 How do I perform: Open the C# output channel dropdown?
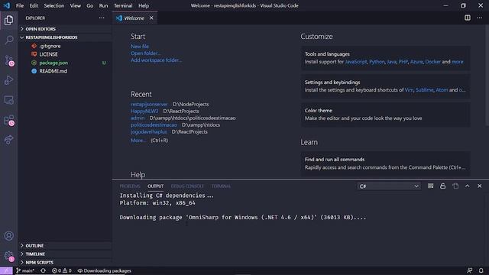389,186
